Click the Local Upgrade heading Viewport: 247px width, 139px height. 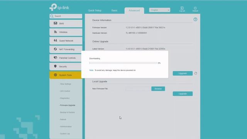[100, 81]
